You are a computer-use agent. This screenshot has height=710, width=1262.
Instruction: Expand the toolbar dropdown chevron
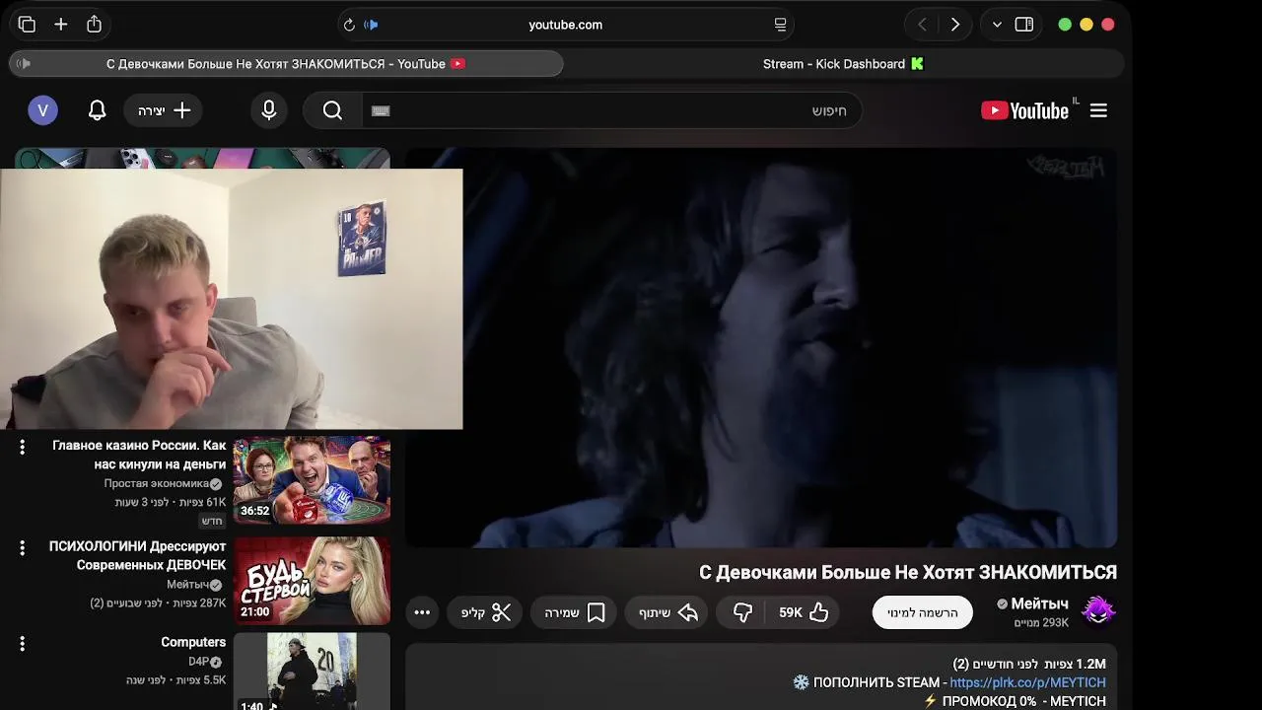coord(997,25)
